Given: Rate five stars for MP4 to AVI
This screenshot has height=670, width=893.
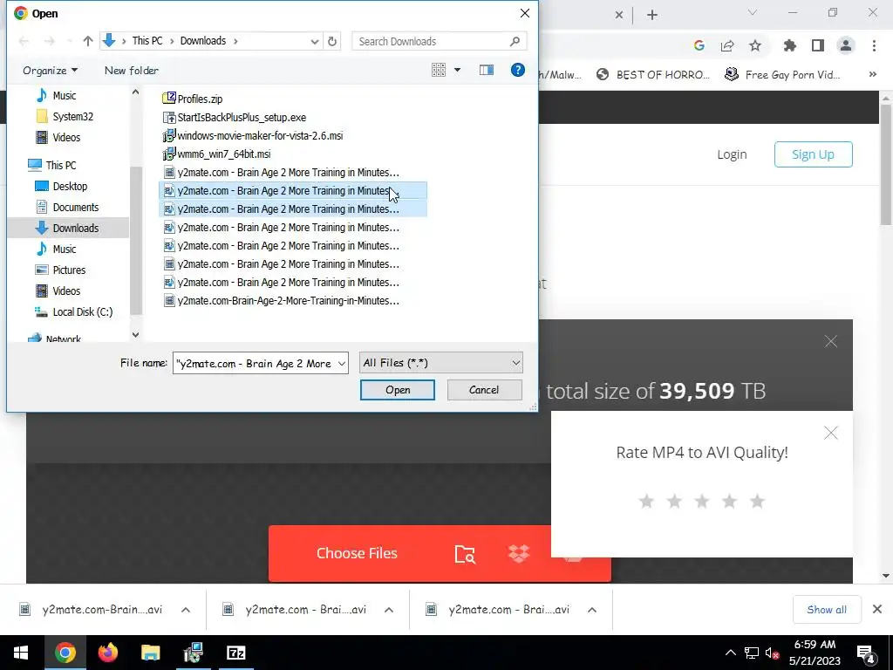Looking at the screenshot, I should click(757, 502).
